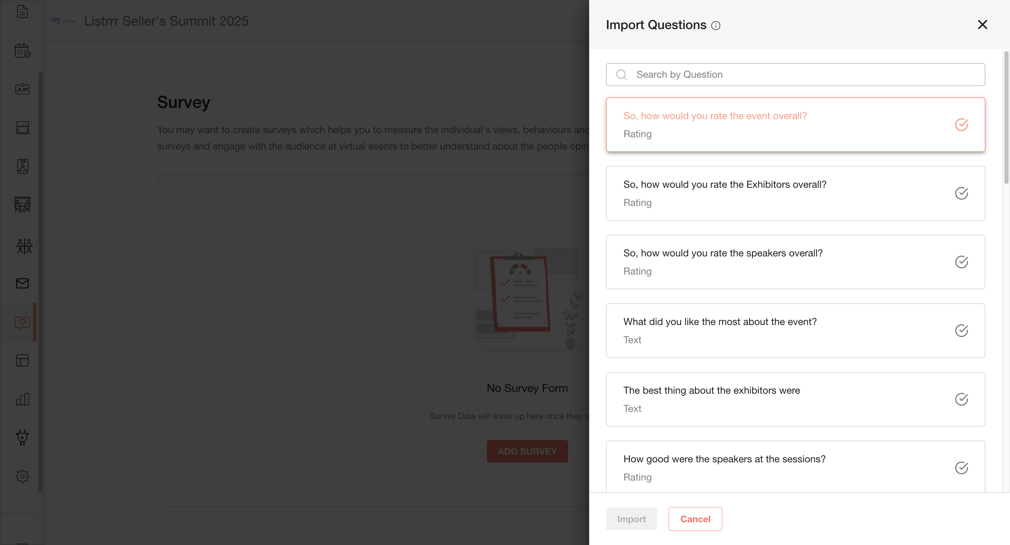Click info icon next to Import Questions
Viewport: 1010px width, 545px height.
pyautogui.click(x=715, y=26)
